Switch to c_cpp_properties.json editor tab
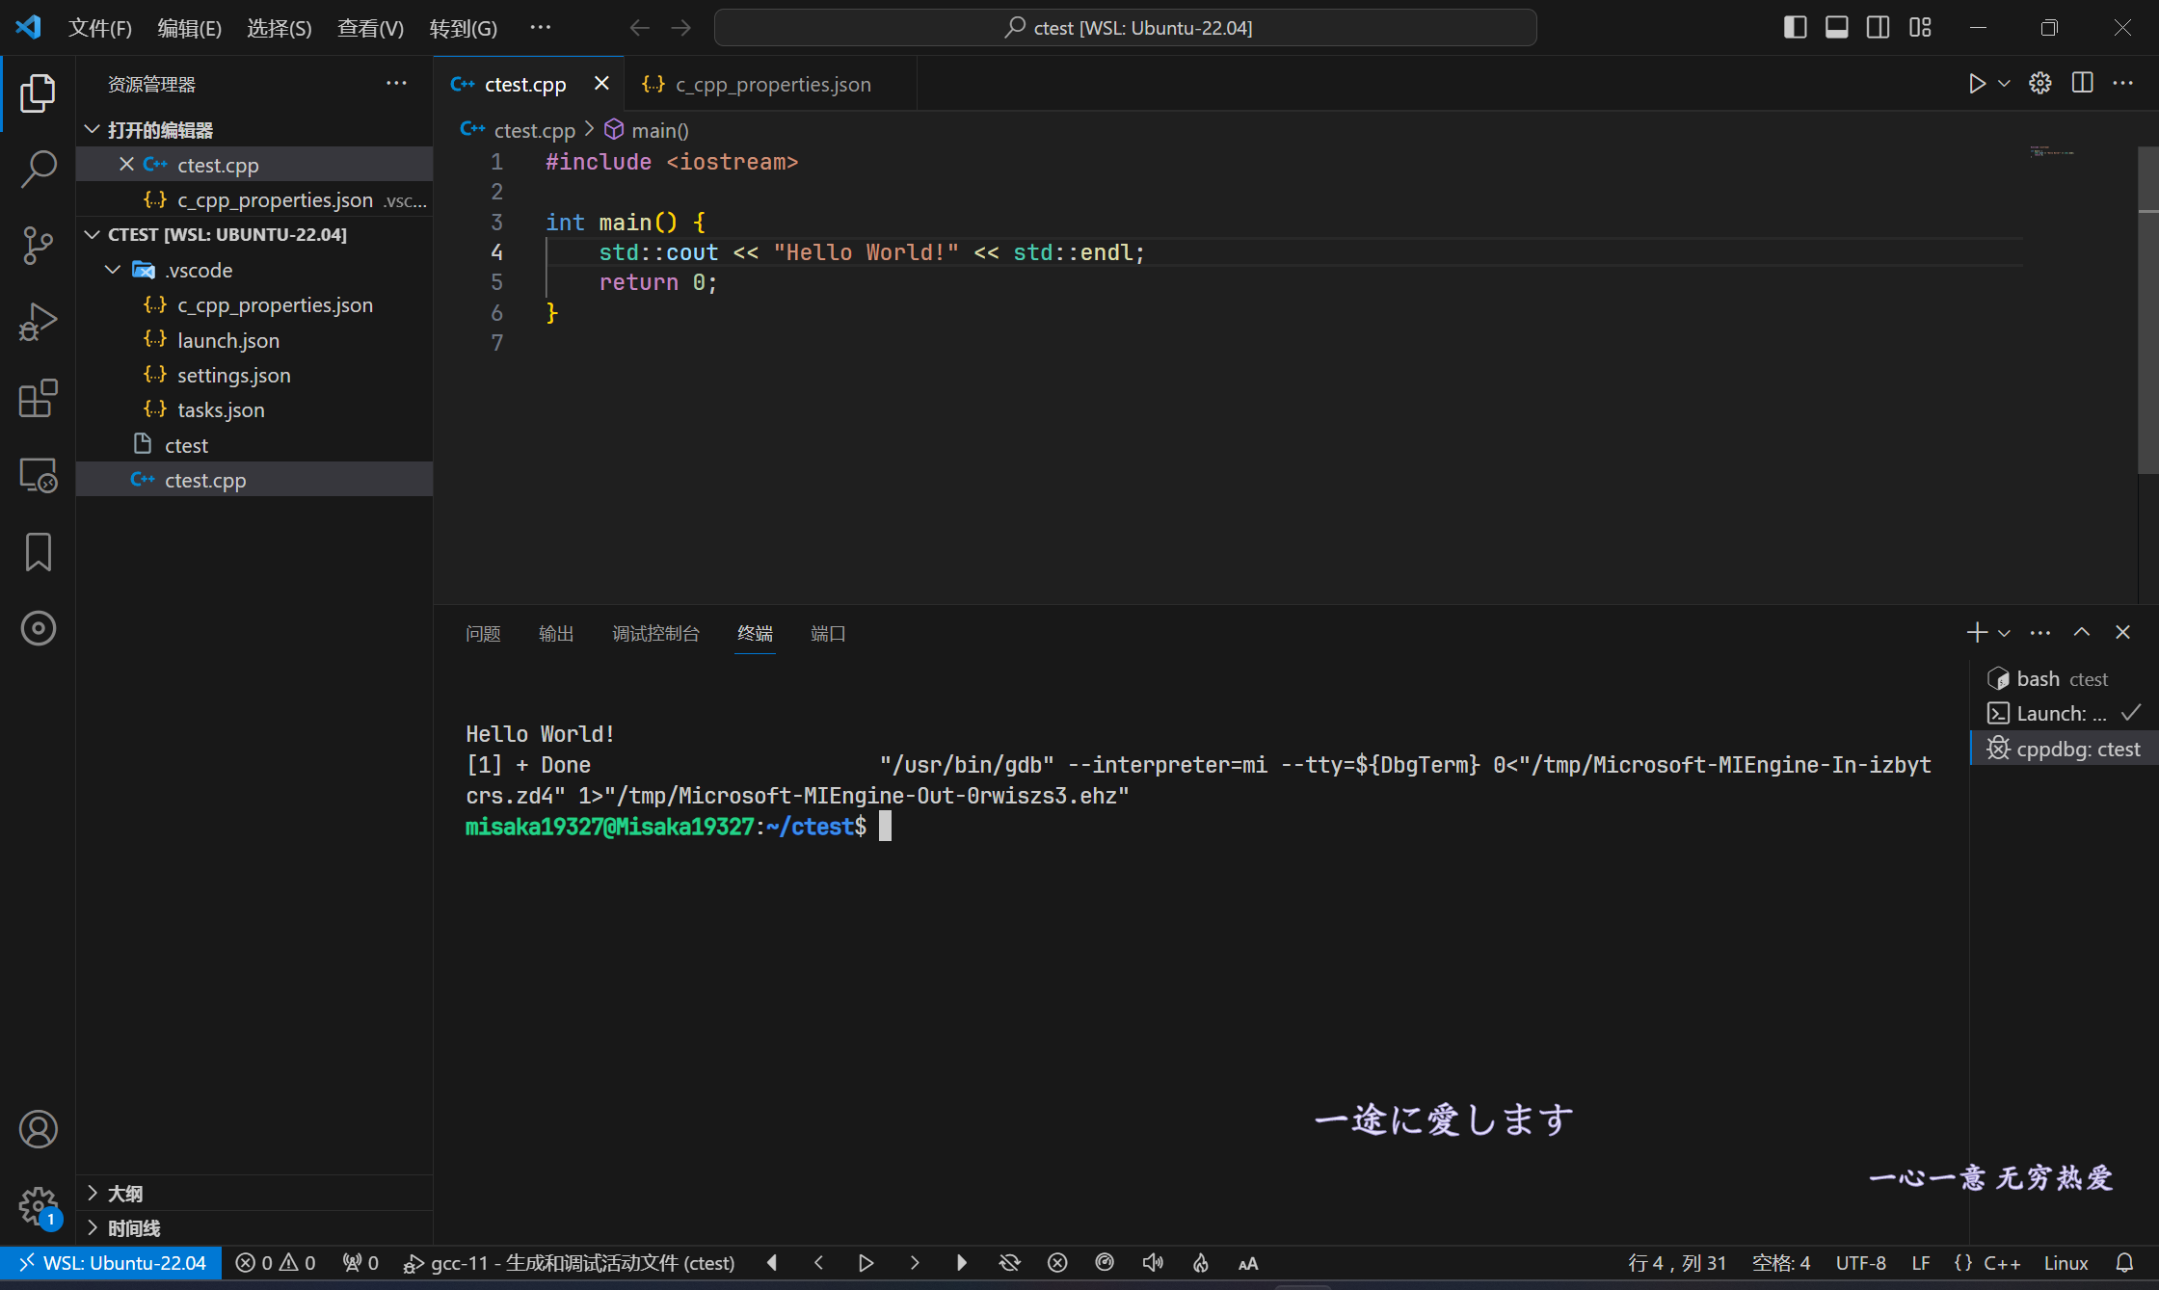Image resolution: width=2159 pixels, height=1290 pixels. click(x=771, y=85)
